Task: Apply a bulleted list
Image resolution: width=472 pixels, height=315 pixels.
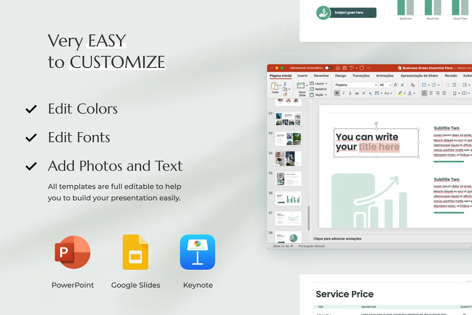Action: [x=424, y=85]
